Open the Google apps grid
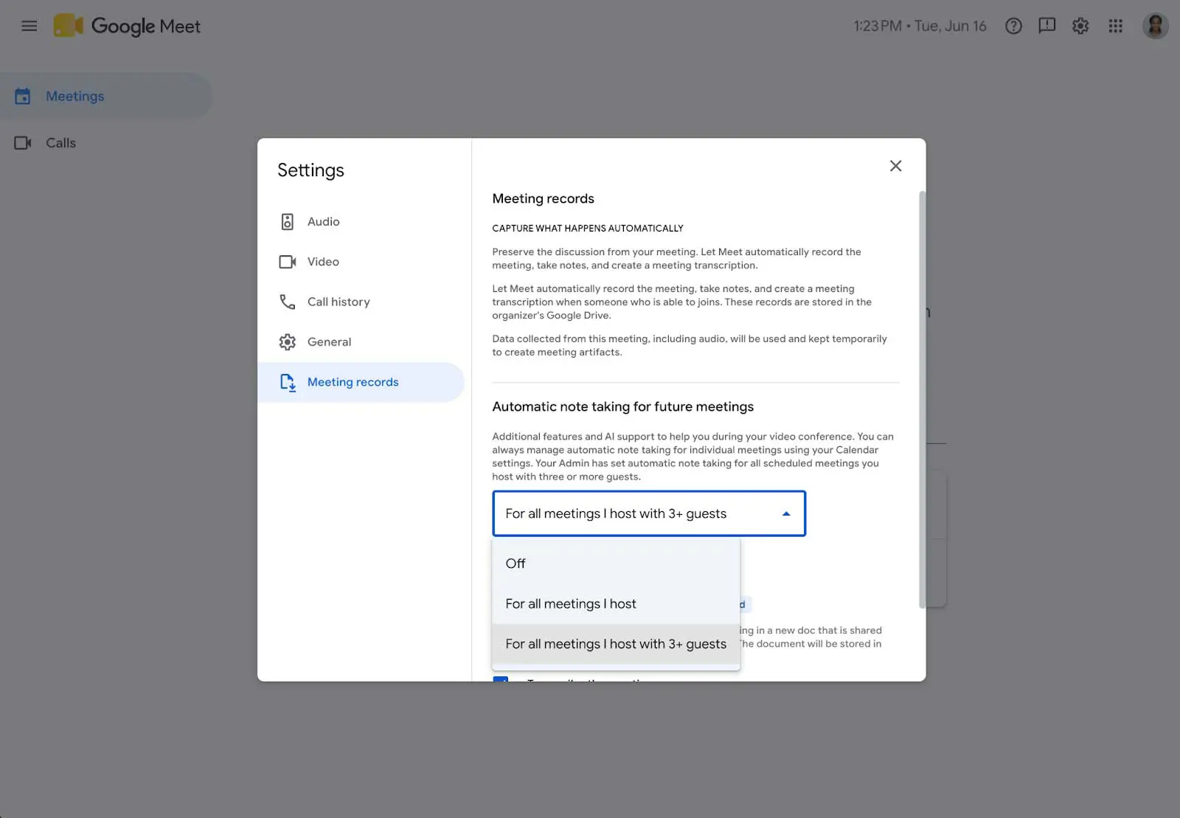Image resolution: width=1180 pixels, height=818 pixels. tap(1115, 26)
